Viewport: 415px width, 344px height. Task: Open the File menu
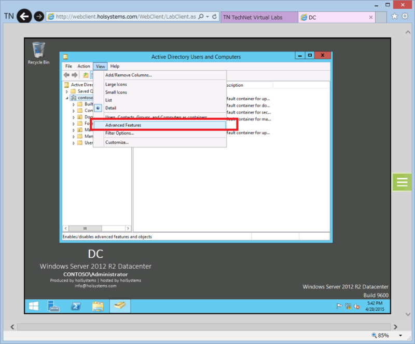pos(68,67)
